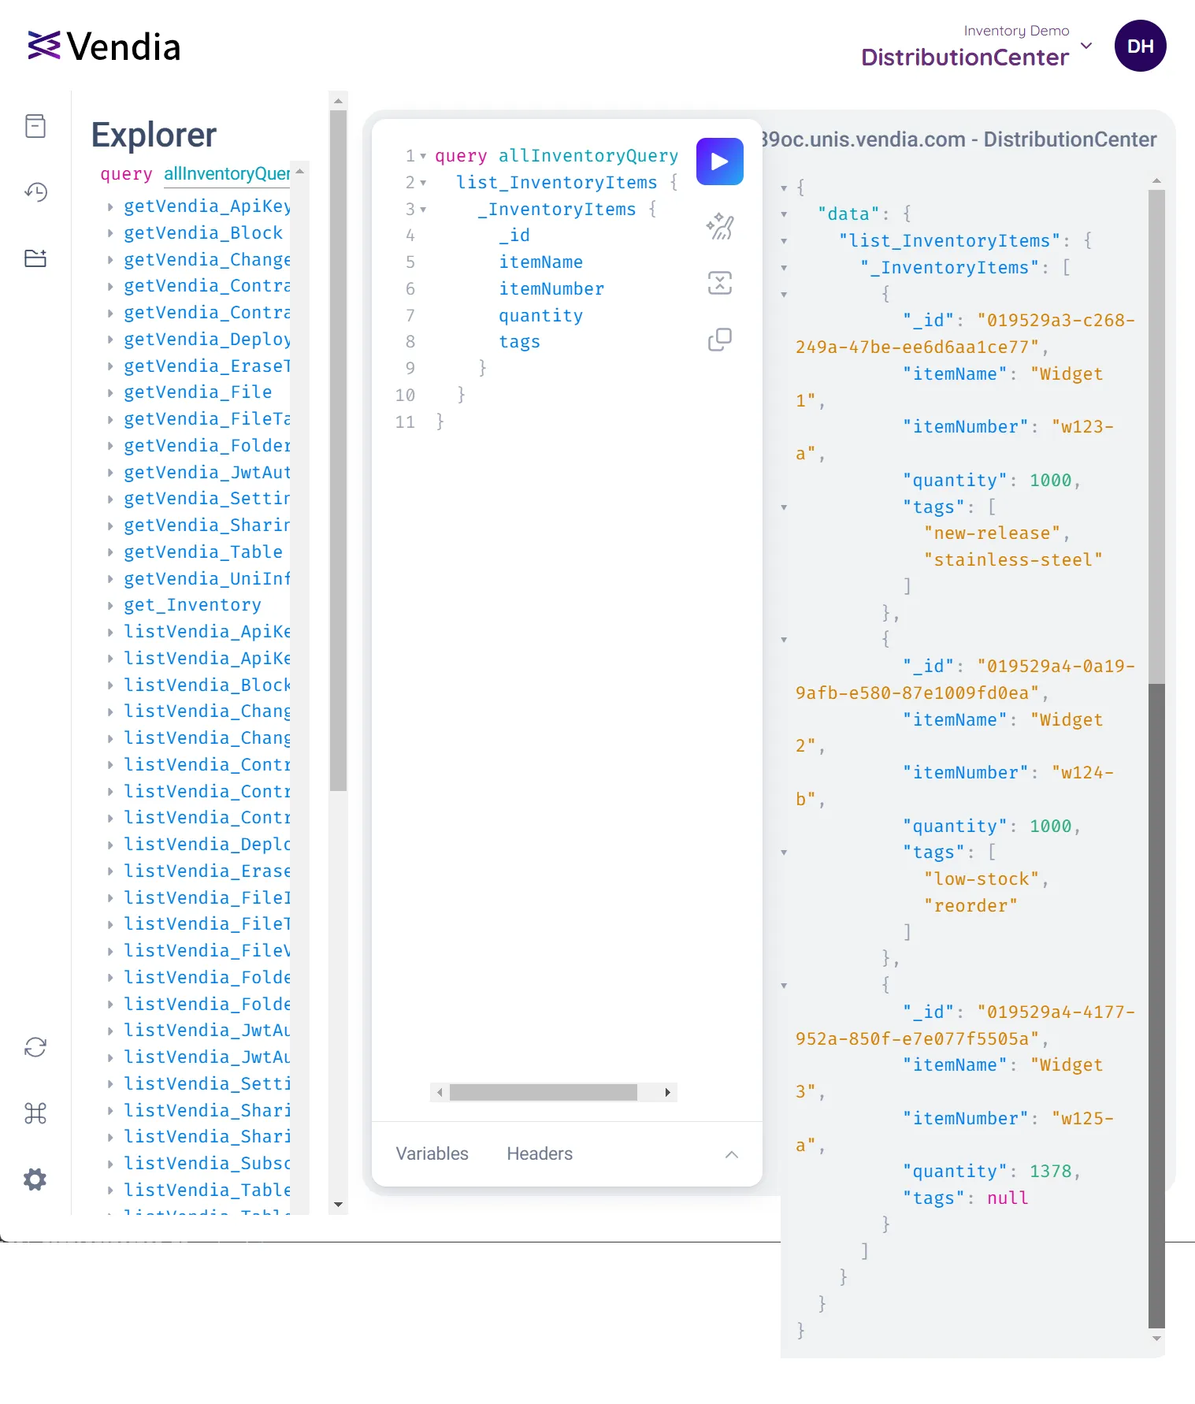Collapse Widget 1 tags array in response

784,507
